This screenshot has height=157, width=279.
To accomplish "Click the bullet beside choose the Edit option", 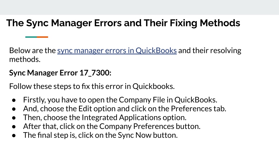I will 14,109.
